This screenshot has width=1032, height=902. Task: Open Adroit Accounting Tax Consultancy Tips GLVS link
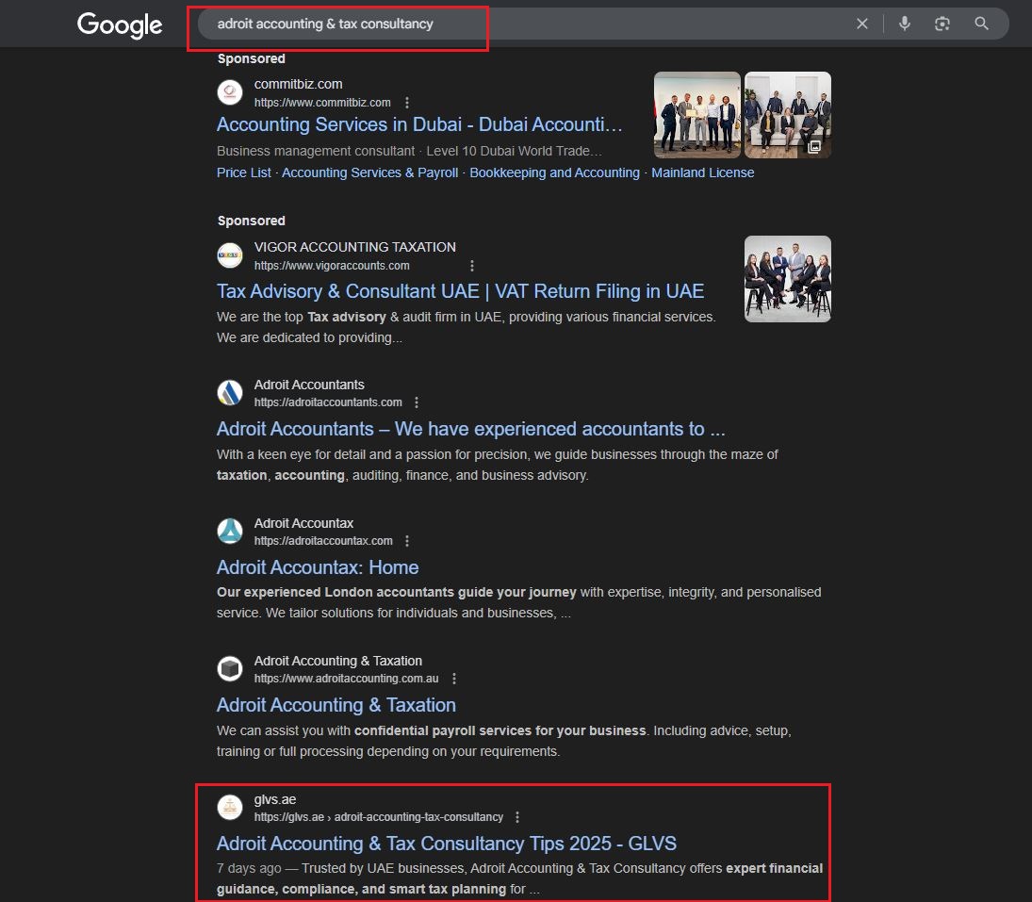click(x=446, y=844)
